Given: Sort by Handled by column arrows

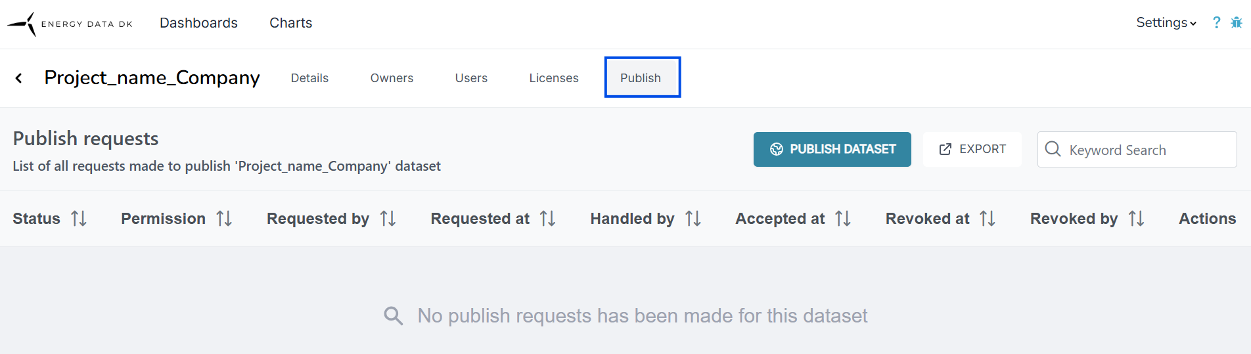Looking at the screenshot, I should point(693,219).
